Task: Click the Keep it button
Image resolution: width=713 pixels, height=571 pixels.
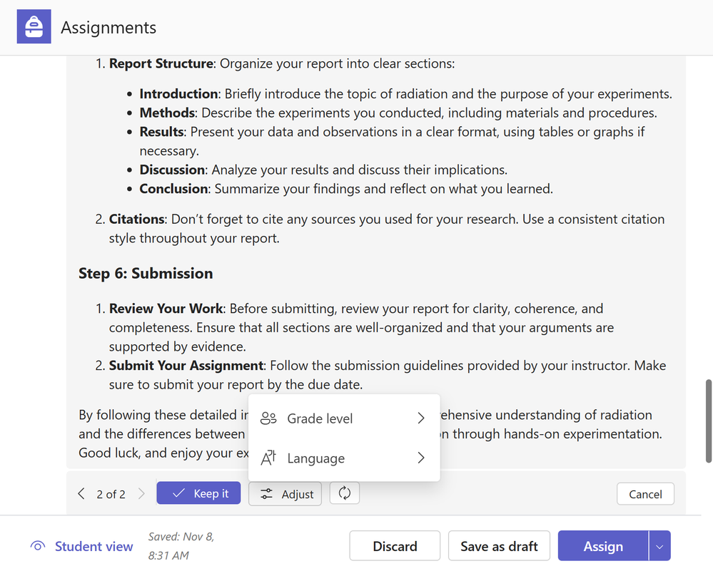Action: click(x=198, y=493)
